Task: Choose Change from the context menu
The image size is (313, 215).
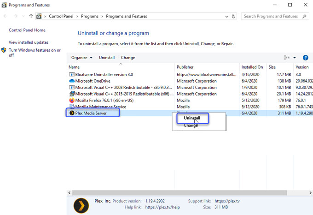Action: click(191, 125)
